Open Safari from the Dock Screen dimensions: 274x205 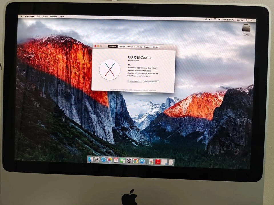point(103,160)
